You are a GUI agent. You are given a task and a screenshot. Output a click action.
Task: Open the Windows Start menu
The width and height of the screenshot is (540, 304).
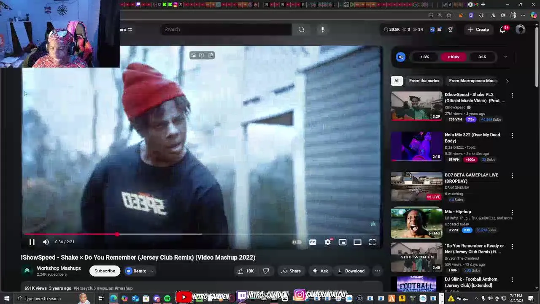tap(7, 299)
